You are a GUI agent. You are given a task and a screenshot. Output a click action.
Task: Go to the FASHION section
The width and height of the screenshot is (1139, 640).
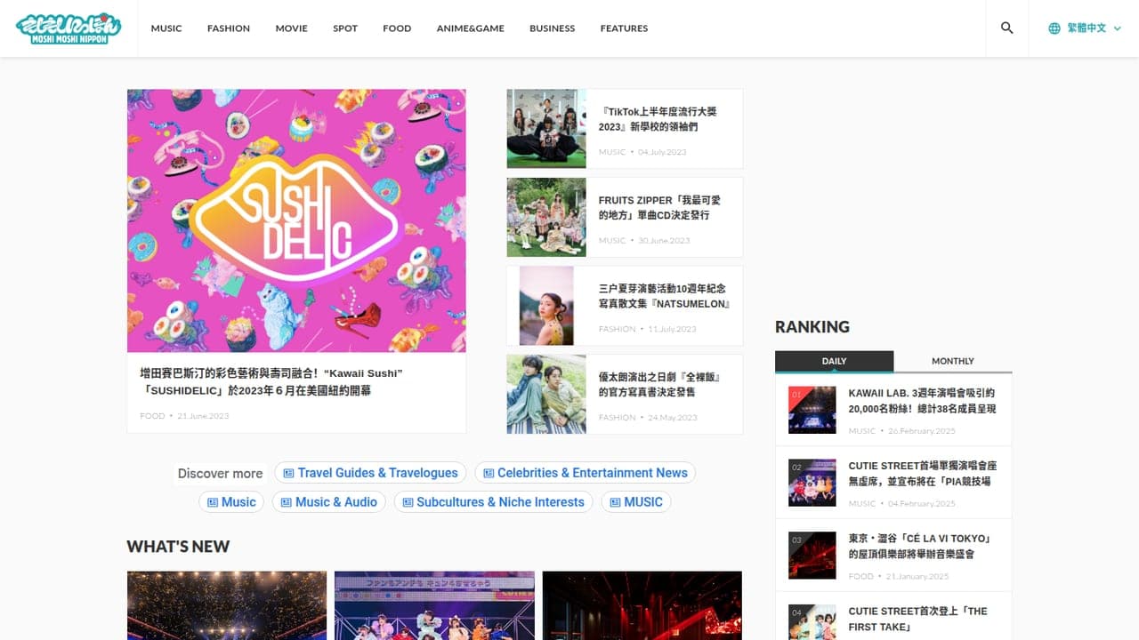coord(229,28)
